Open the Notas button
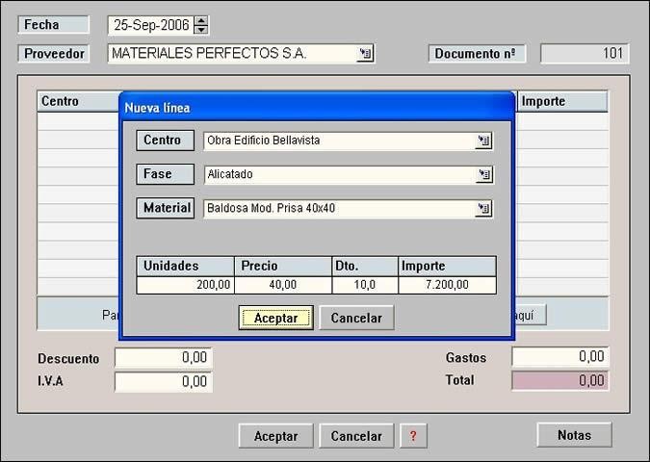 (574, 435)
